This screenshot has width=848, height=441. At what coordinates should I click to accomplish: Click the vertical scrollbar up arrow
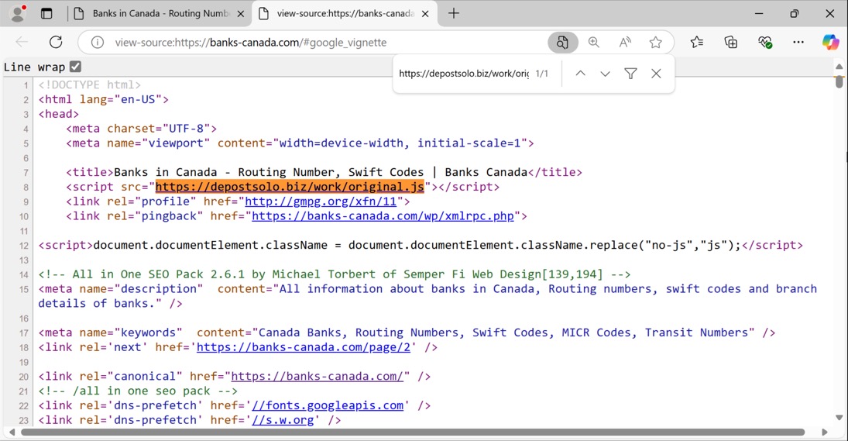(839, 67)
